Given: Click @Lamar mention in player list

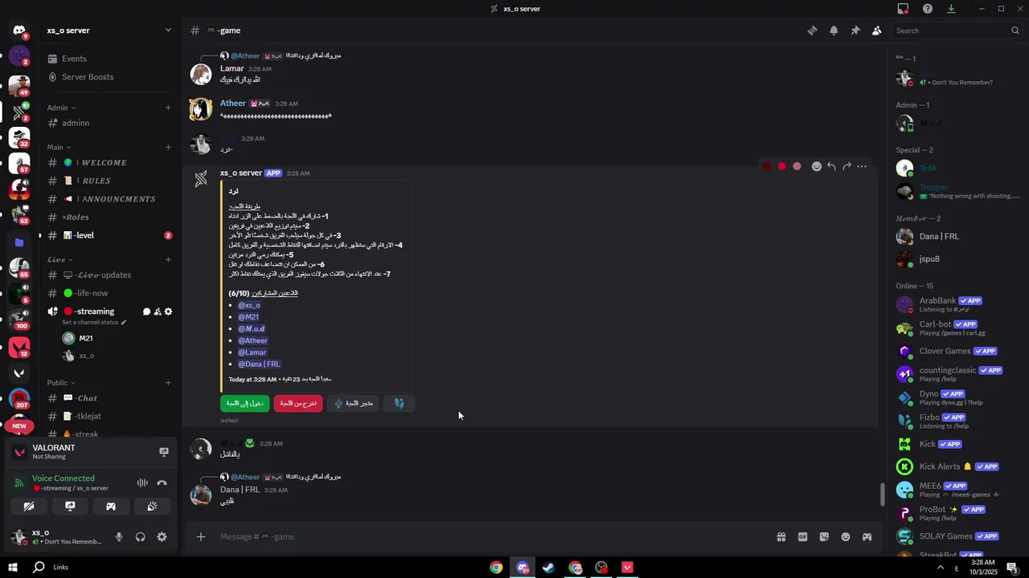Looking at the screenshot, I should click(252, 352).
